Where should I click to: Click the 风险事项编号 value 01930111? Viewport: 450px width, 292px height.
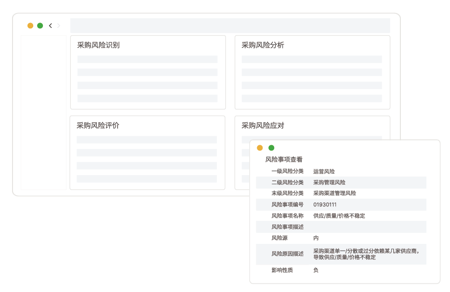(325, 204)
